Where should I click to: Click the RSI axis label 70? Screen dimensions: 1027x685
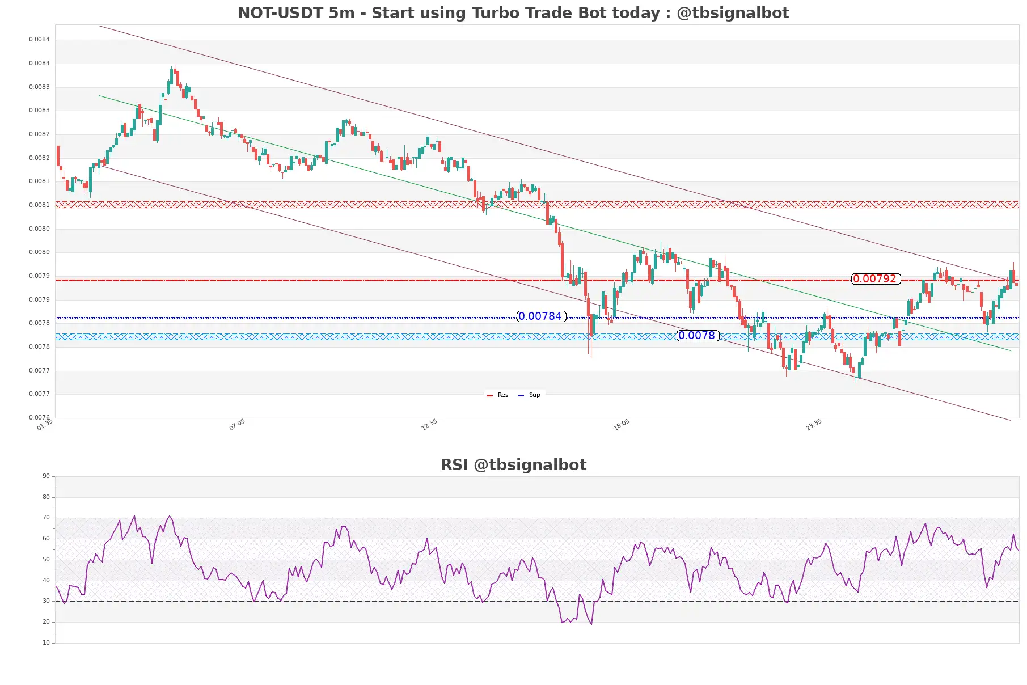click(46, 518)
